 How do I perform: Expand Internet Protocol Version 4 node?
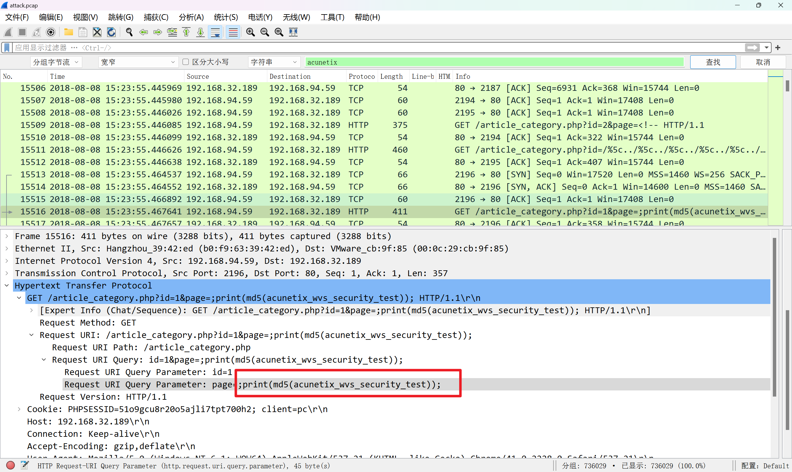click(7, 261)
